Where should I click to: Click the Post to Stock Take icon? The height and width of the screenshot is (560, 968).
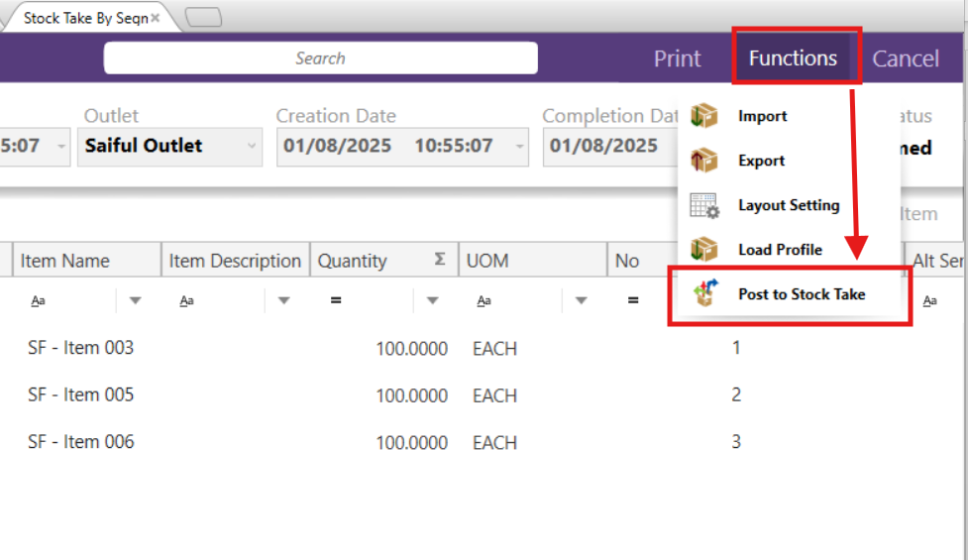(705, 293)
